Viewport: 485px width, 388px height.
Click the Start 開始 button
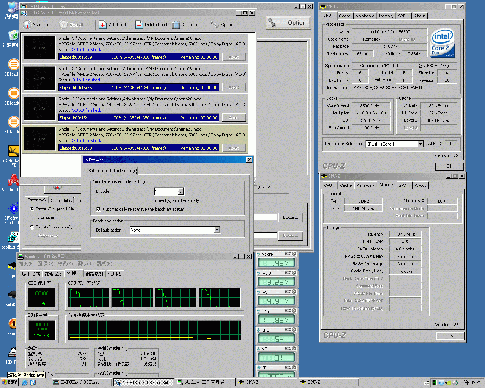(10, 382)
